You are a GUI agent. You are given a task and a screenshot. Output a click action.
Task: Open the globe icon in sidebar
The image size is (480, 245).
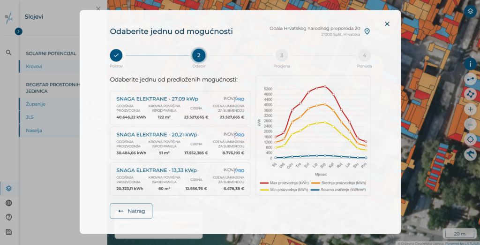[x=8, y=203]
